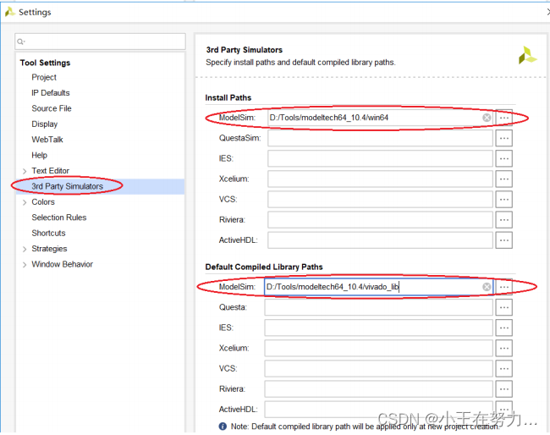
Task: Expand the Window Behavior tree node
Action: [x=25, y=265]
